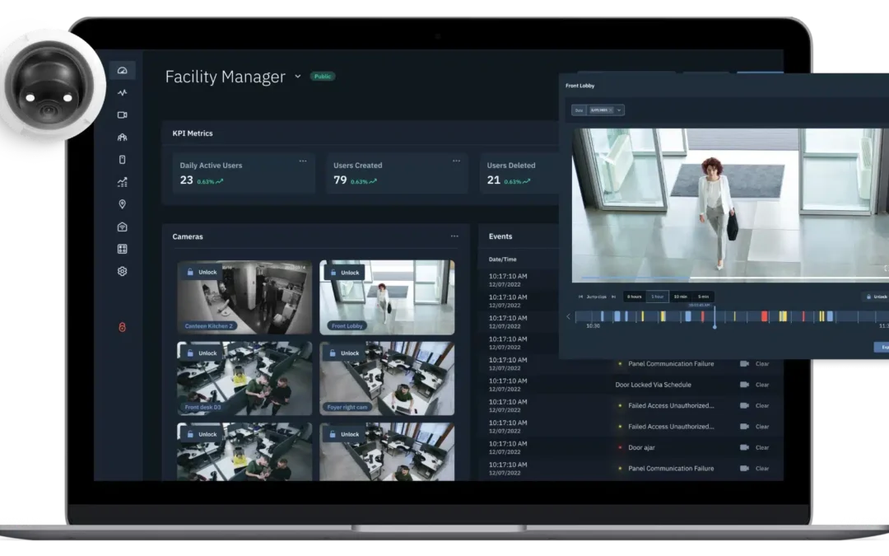
Task: Click the Events panel heading
Action: pyautogui.click(x=500, y=236)
